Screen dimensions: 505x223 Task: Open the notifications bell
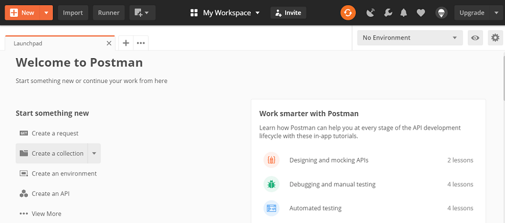tap(403, 13)
